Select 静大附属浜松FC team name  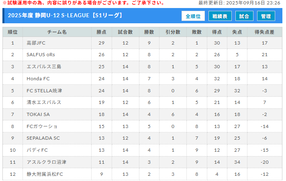click(x=45, y=174)
